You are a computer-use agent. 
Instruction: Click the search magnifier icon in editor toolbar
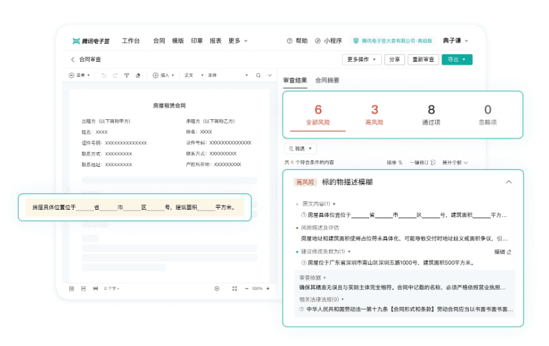tap(259, 76)
